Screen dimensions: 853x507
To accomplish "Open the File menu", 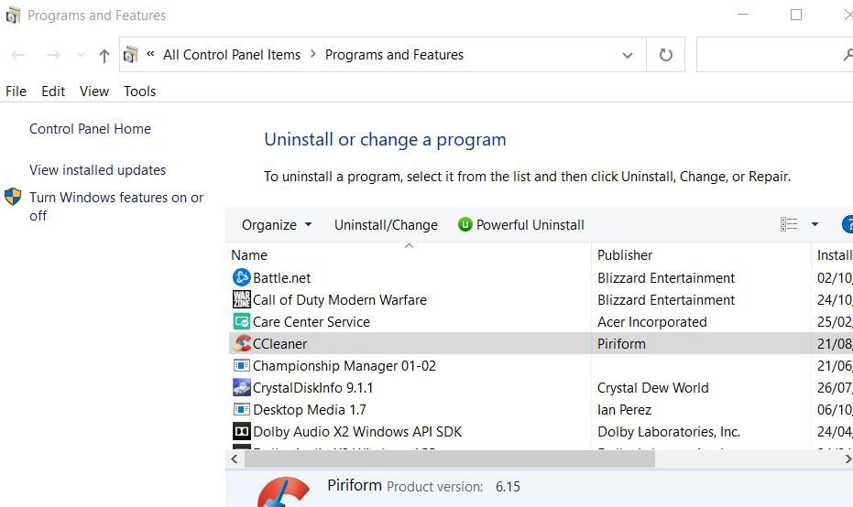I will click(16, 92).
